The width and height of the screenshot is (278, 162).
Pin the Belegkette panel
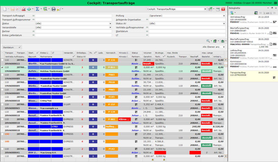pos(272,8)
